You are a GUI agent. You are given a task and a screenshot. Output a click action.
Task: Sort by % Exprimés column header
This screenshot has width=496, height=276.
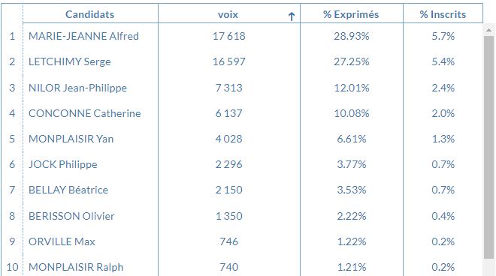click(351, 14)
